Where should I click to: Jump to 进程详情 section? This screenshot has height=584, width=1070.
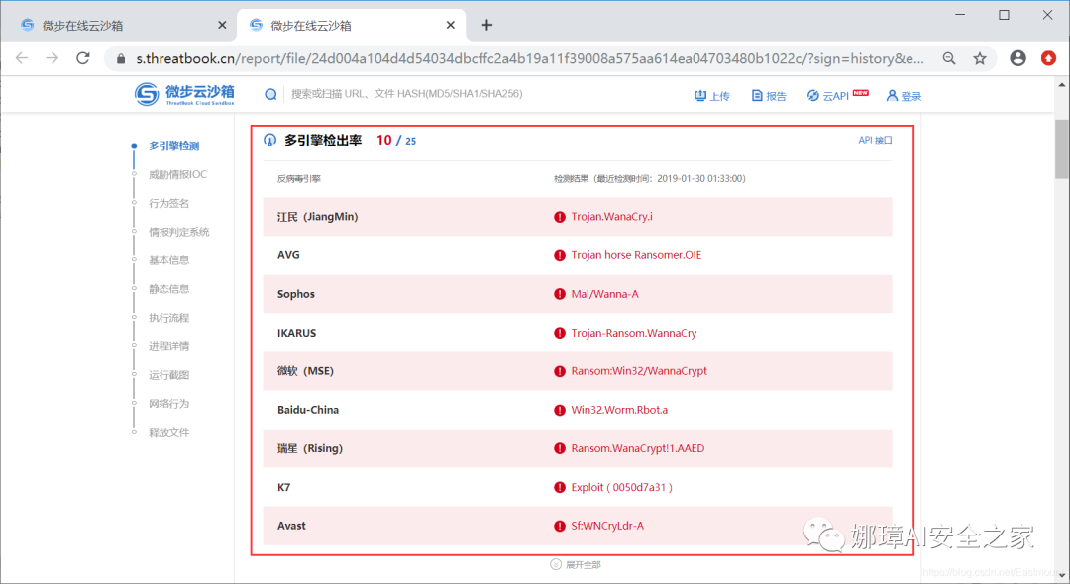pyautogui.click(x=169, y=346)
